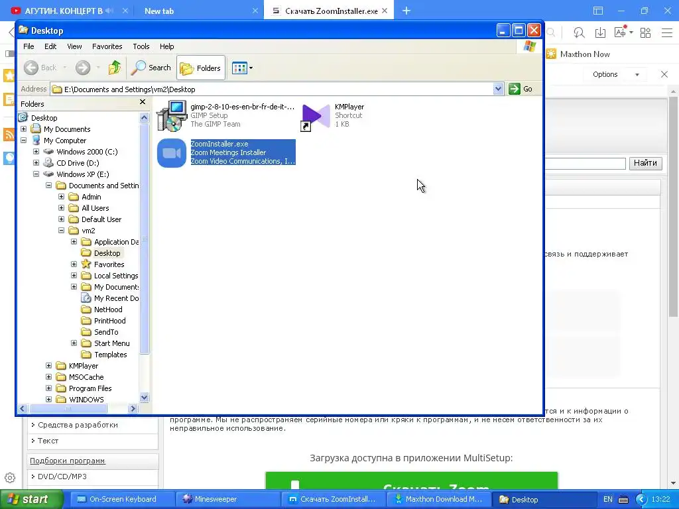The width and height of the screenshot is (679, 509).
Task: Click folder tree vertical scroll down arrow
Action: [144, 397]
